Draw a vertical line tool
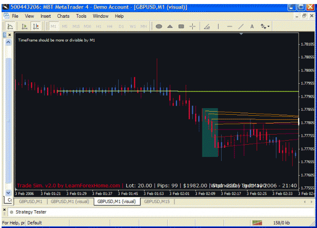317x228 pixels. click(x=218, y=26)
